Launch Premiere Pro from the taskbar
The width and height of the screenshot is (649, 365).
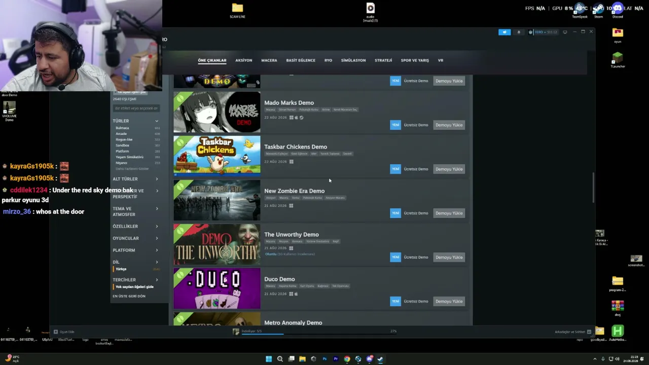(x=336, y=359)
